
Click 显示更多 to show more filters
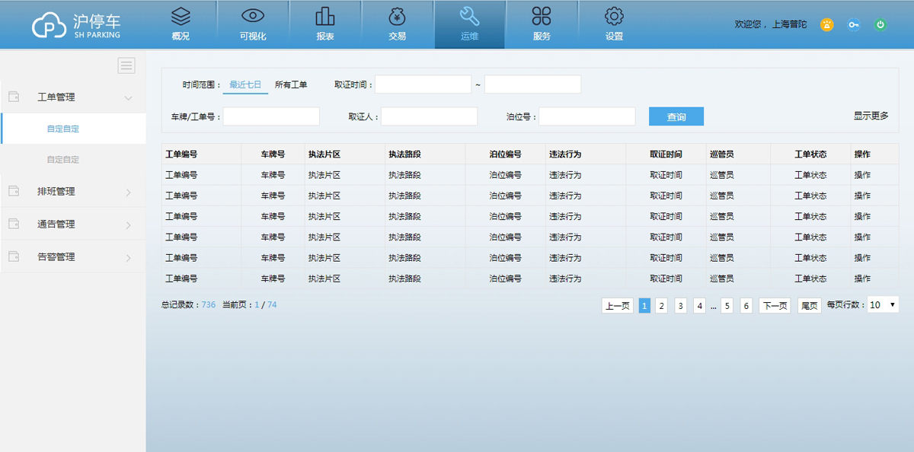pyautogui.click(x=871, y=116)
